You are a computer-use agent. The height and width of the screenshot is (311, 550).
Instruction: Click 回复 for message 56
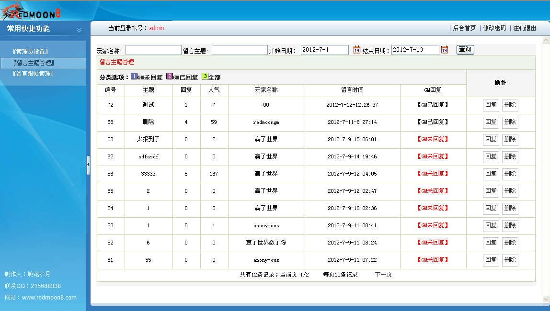tap(491, 174)
